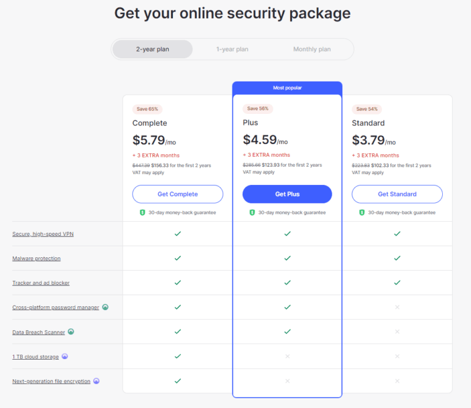This screenshot has width=471, height=408.
Task: Switch to the Monthly plan tab
Action: coord(312,49)
